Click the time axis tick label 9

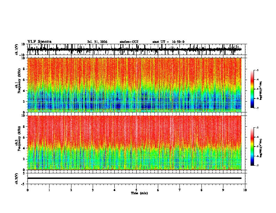pyautogui.click(x=223, y=190)
